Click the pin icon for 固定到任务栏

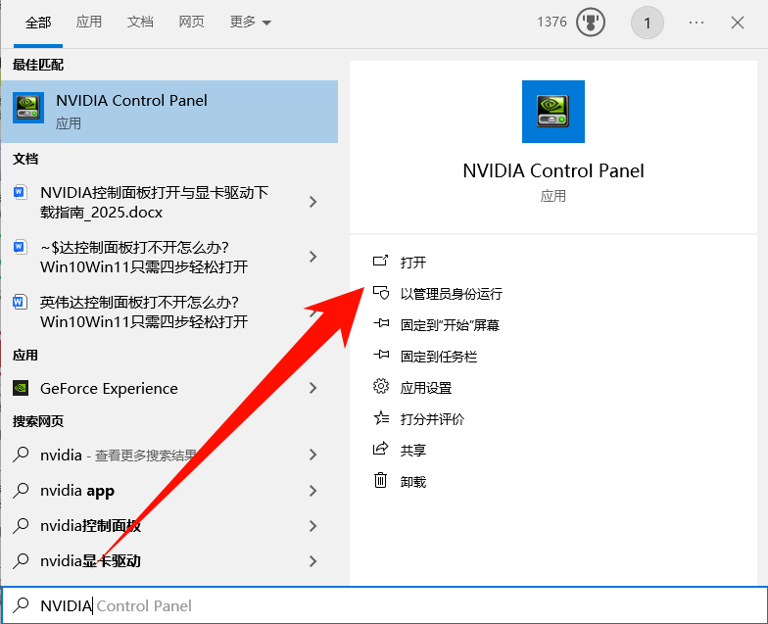(380, 355)
